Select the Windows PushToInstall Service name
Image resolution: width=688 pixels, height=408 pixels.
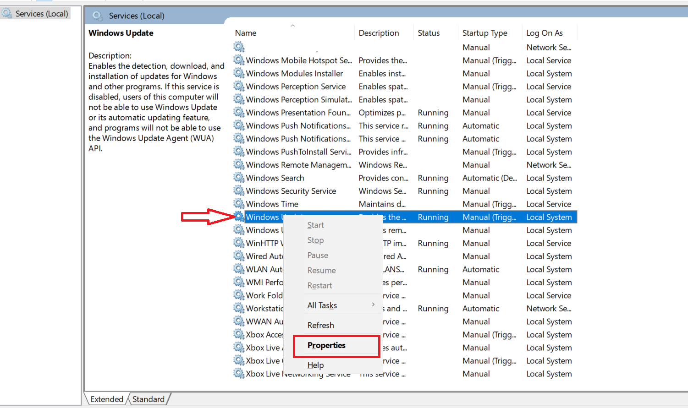(298, 152)
